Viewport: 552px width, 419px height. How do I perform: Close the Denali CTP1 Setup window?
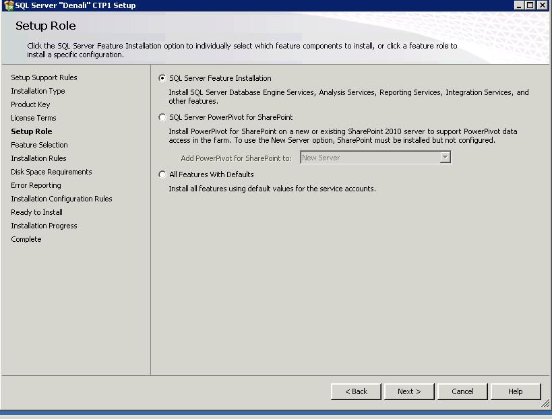pos(542,5)
